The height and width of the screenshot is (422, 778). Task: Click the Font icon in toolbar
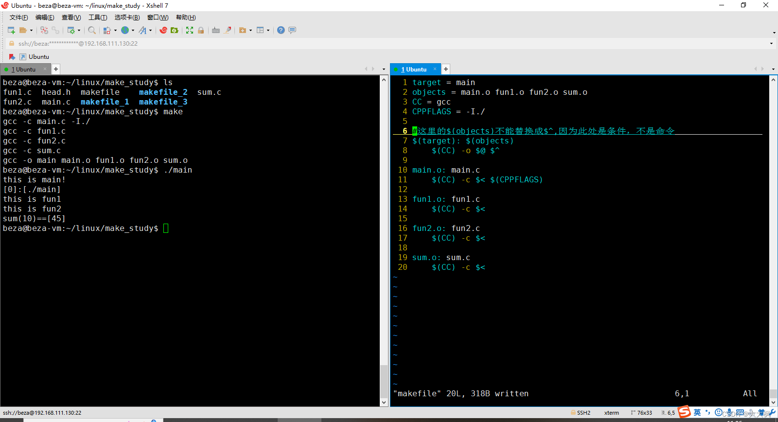click(142, 30)
